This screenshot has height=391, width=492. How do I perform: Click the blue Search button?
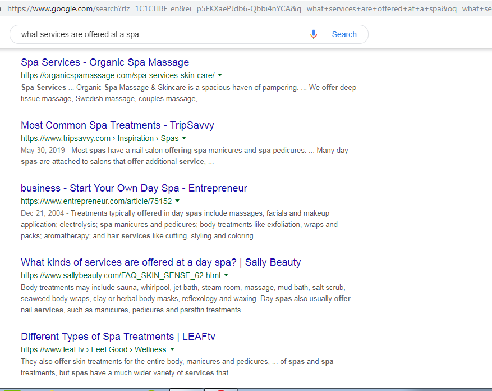[344, 34]
